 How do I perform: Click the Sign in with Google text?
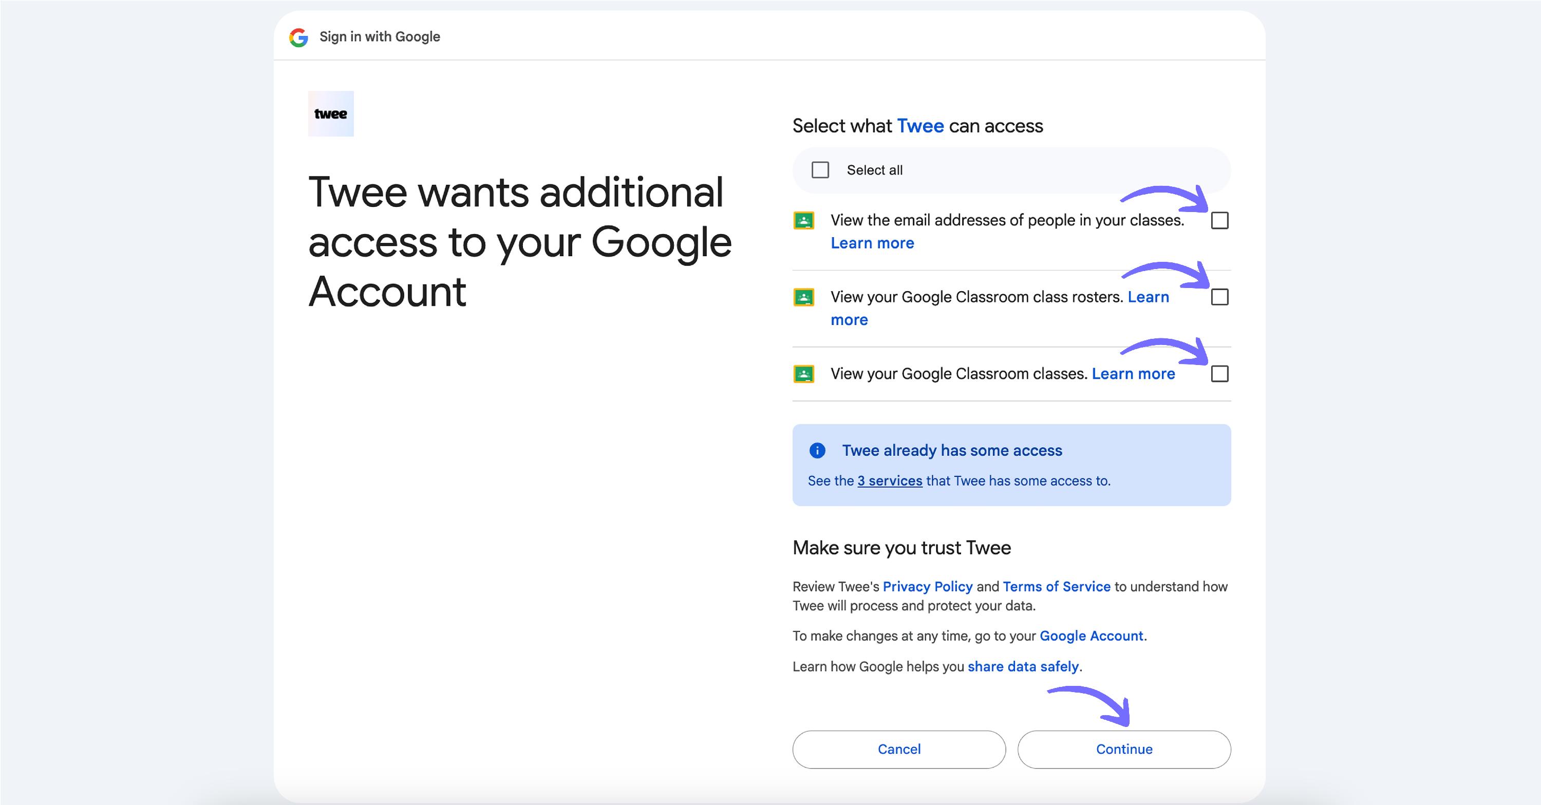(380, 36)
